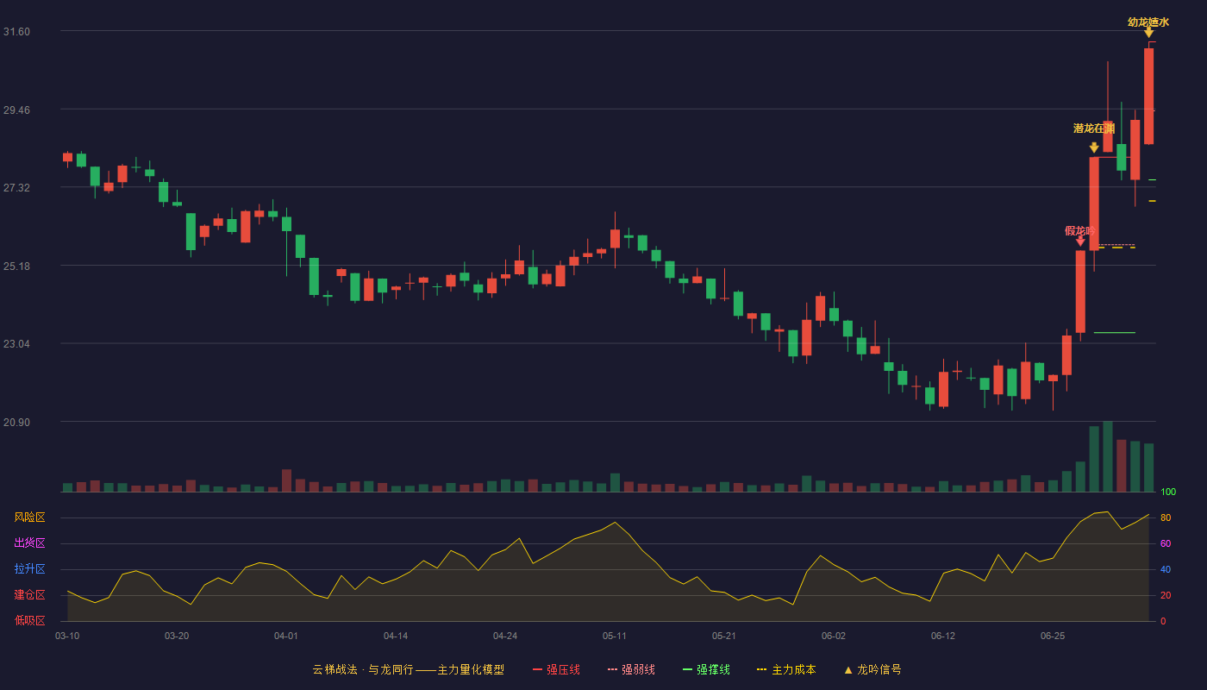This screenshot has width=1207, height=690.
Task: Toggle the 强撑线 legend entry
Action: pyautogui.click(x=706, y=669)
